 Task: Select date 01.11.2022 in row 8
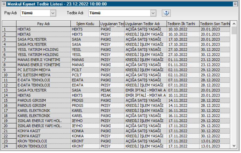[x=178, y=65]
